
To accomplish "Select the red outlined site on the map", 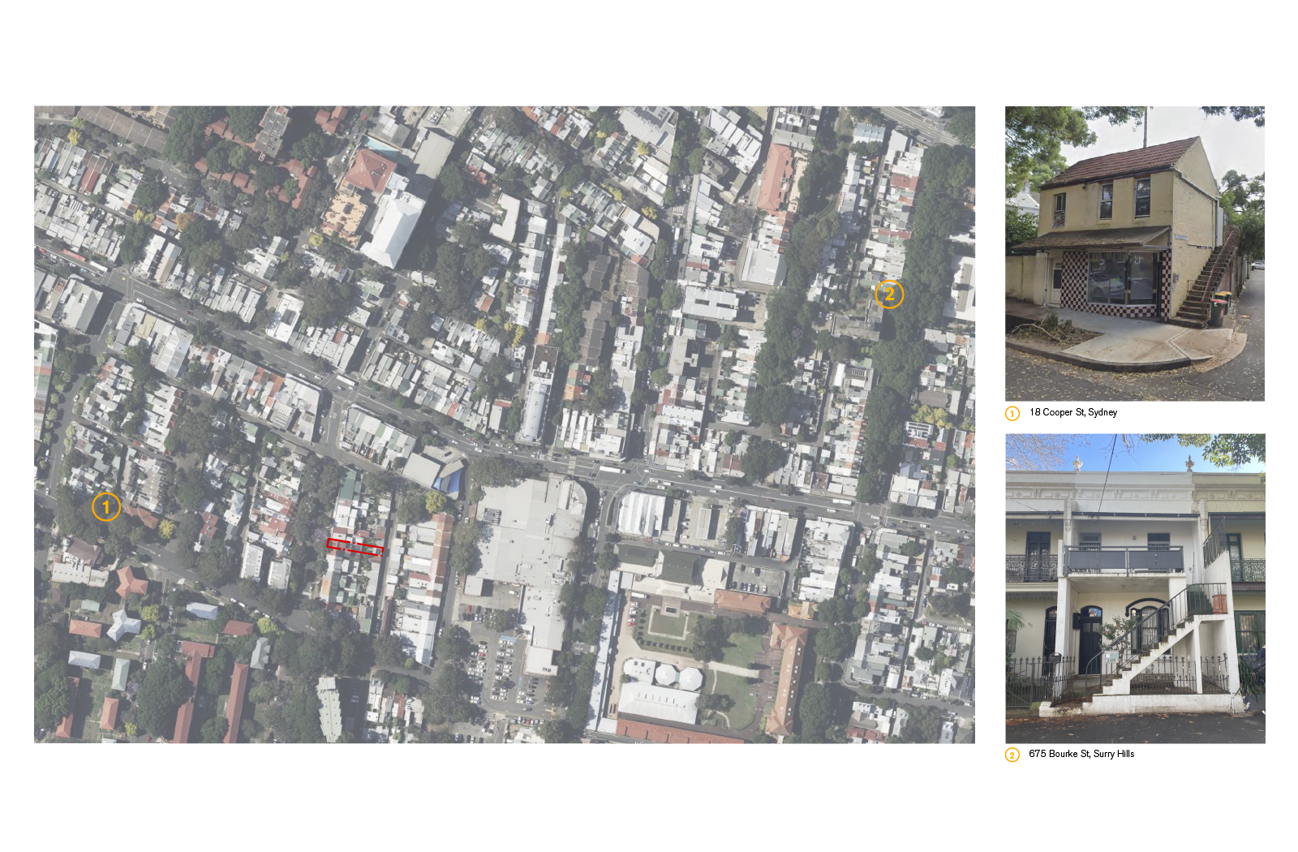I will click(355, 547).
